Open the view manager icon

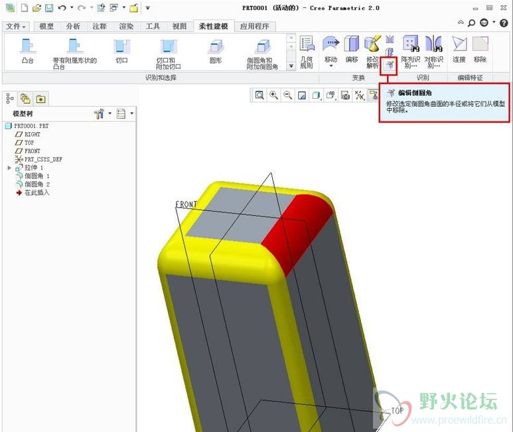(345, 96)
